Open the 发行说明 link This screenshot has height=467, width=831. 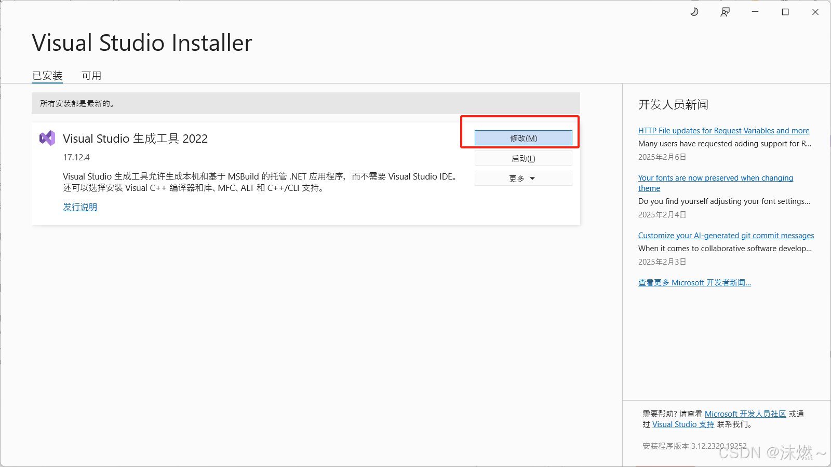click(80, 207)
